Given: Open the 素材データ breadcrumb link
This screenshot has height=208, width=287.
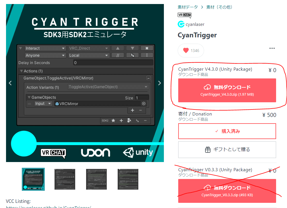Looking at the screenshot, I should click(188, 7).
